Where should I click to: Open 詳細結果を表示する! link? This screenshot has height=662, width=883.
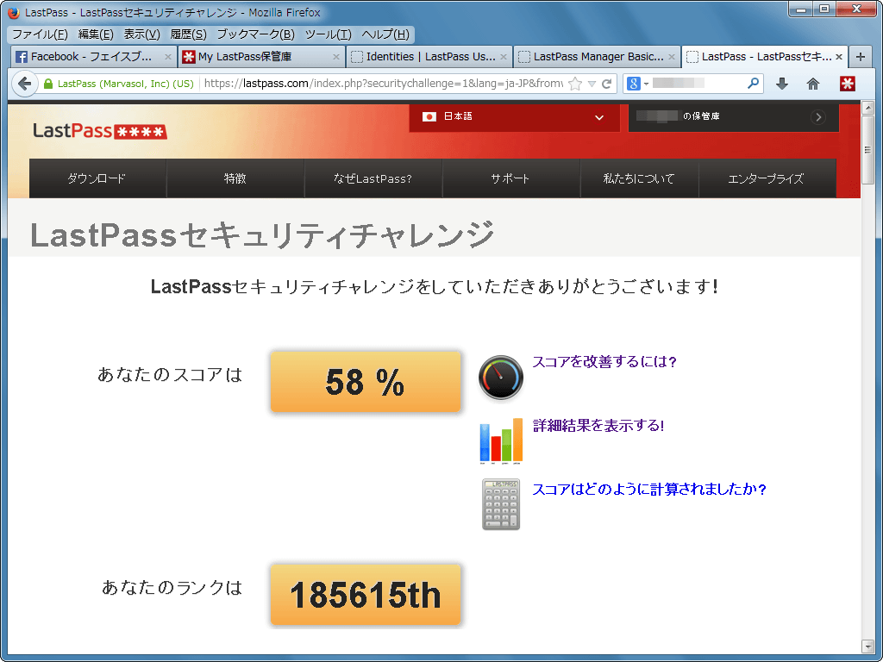[598, 426]
